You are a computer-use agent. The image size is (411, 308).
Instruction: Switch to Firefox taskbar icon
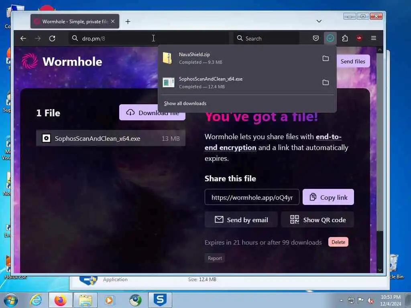point(61,300)
